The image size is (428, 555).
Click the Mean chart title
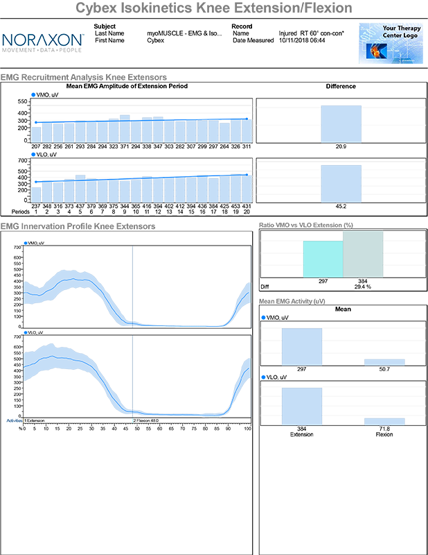[343, 309]
